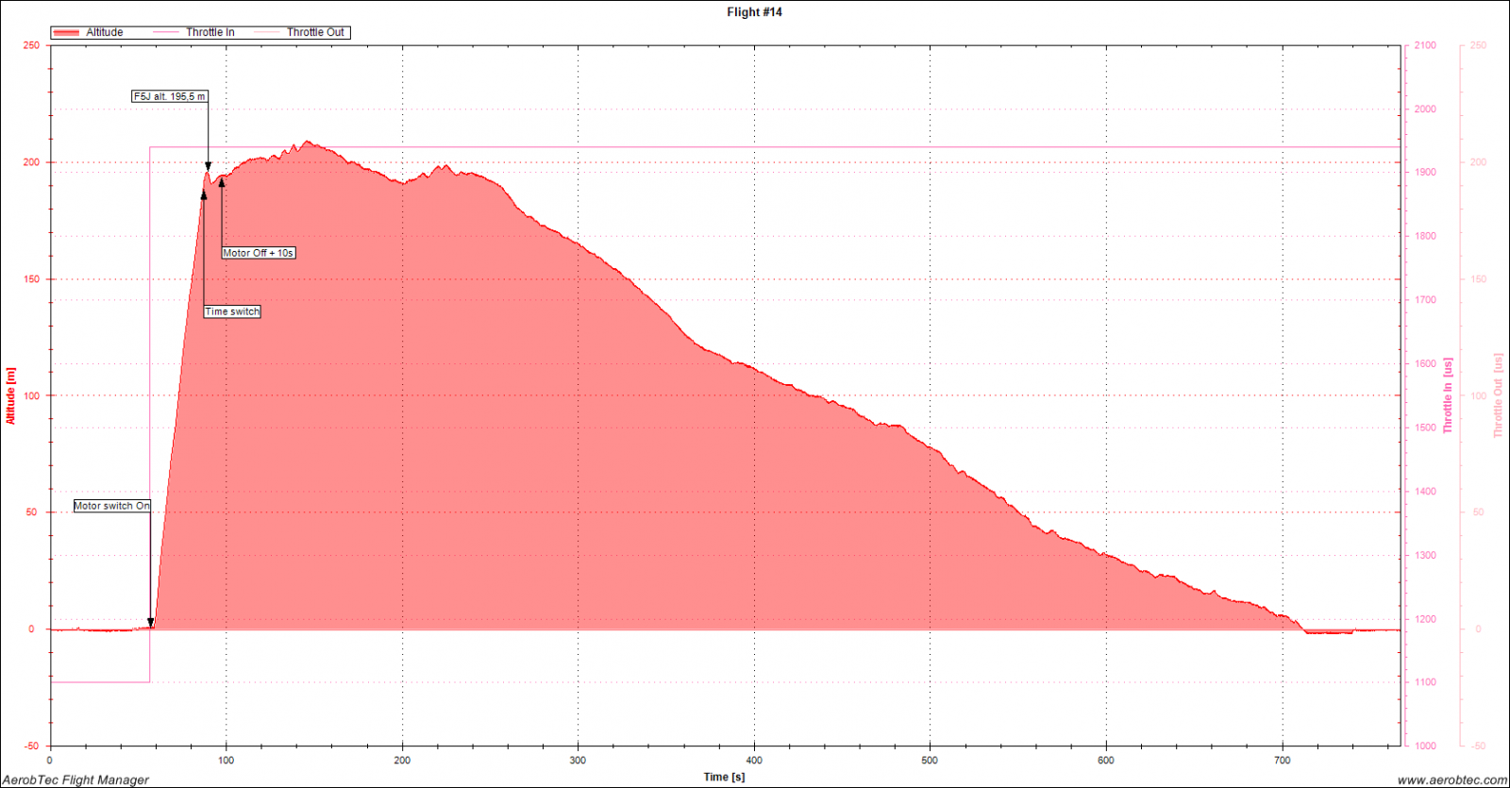Screen dimensions: 1510x788
Task: Click the Time [s] axis title
Action: tap(724, 777)
